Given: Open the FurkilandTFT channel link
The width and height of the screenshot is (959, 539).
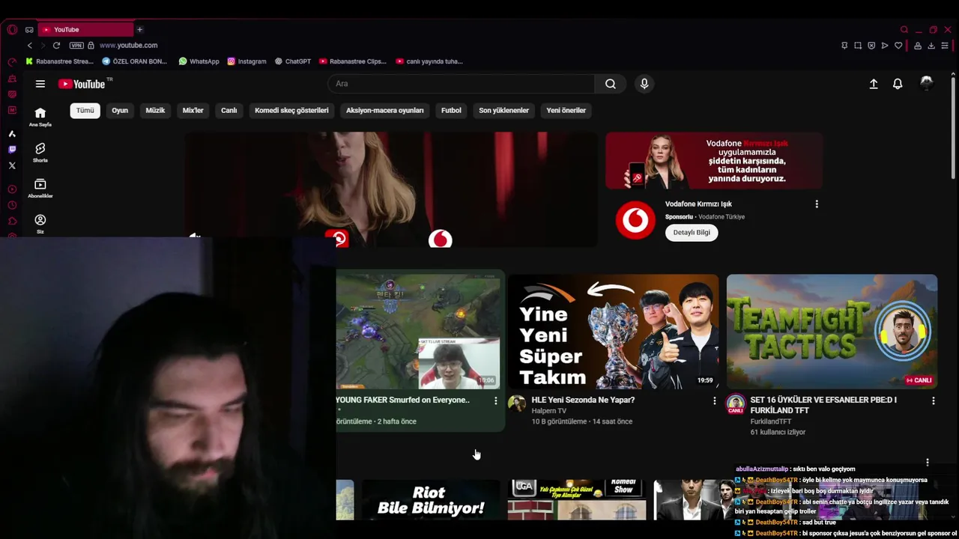Looking at the screenshot, I should (x=771, y=421).
